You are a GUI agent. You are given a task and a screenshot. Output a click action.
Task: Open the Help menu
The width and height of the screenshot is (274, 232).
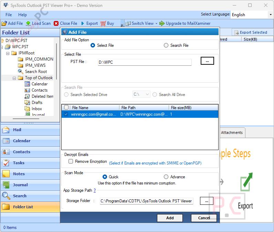coord(22,15)
